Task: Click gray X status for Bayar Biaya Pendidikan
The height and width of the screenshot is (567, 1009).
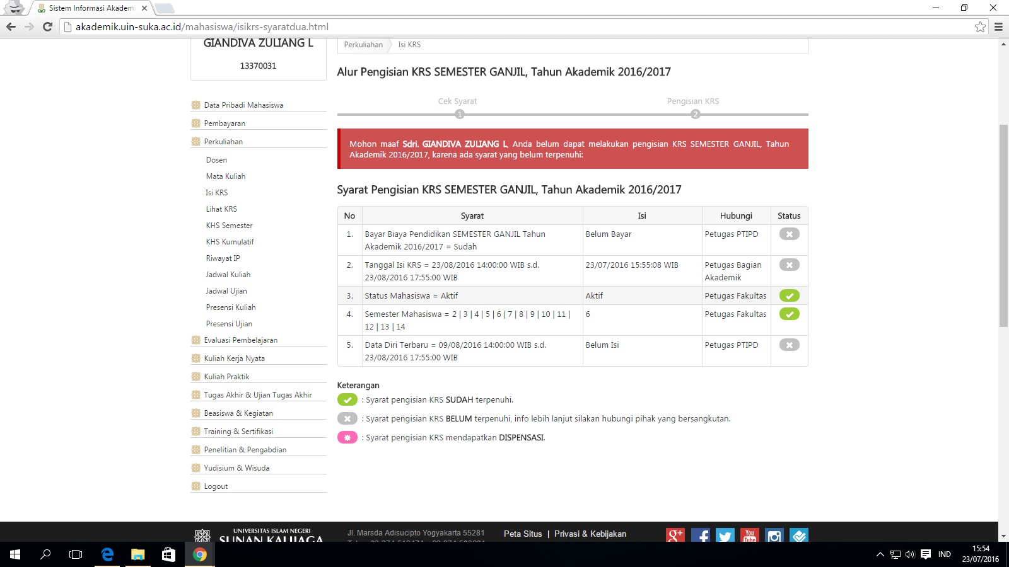Action: (789, 234)
